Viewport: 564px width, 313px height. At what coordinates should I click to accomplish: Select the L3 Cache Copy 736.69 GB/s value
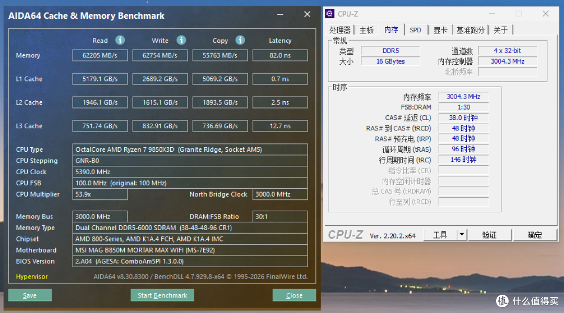(x=220, y=126)
